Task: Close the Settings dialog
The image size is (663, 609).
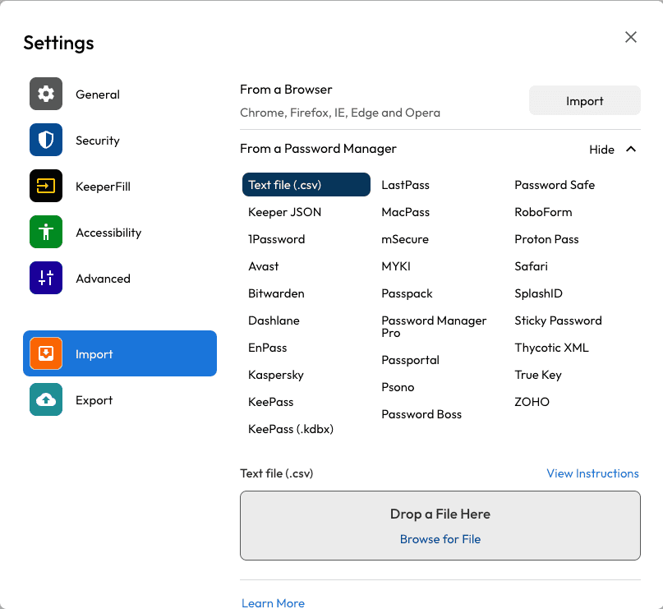Action: coord(630,37)
